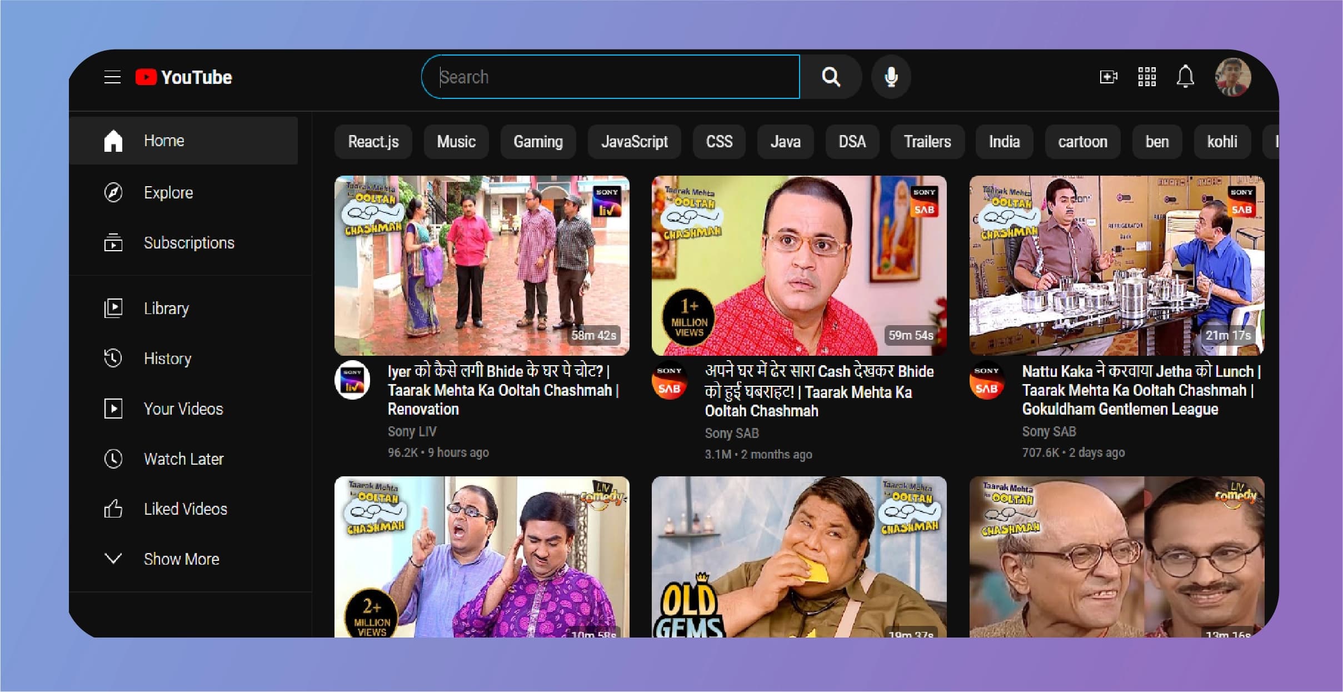Go to Home in sidebar
The height and width of the screenshot is (692, 1343).
click(183, 141)
